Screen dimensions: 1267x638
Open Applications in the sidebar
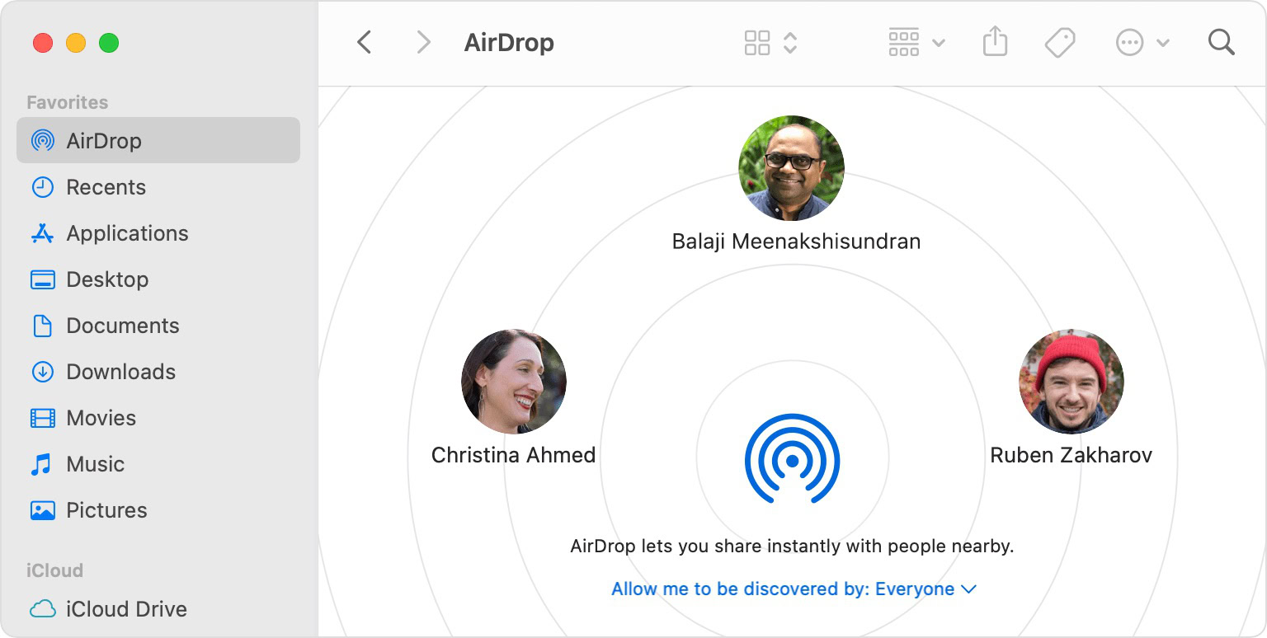click(x=158, y=233)
